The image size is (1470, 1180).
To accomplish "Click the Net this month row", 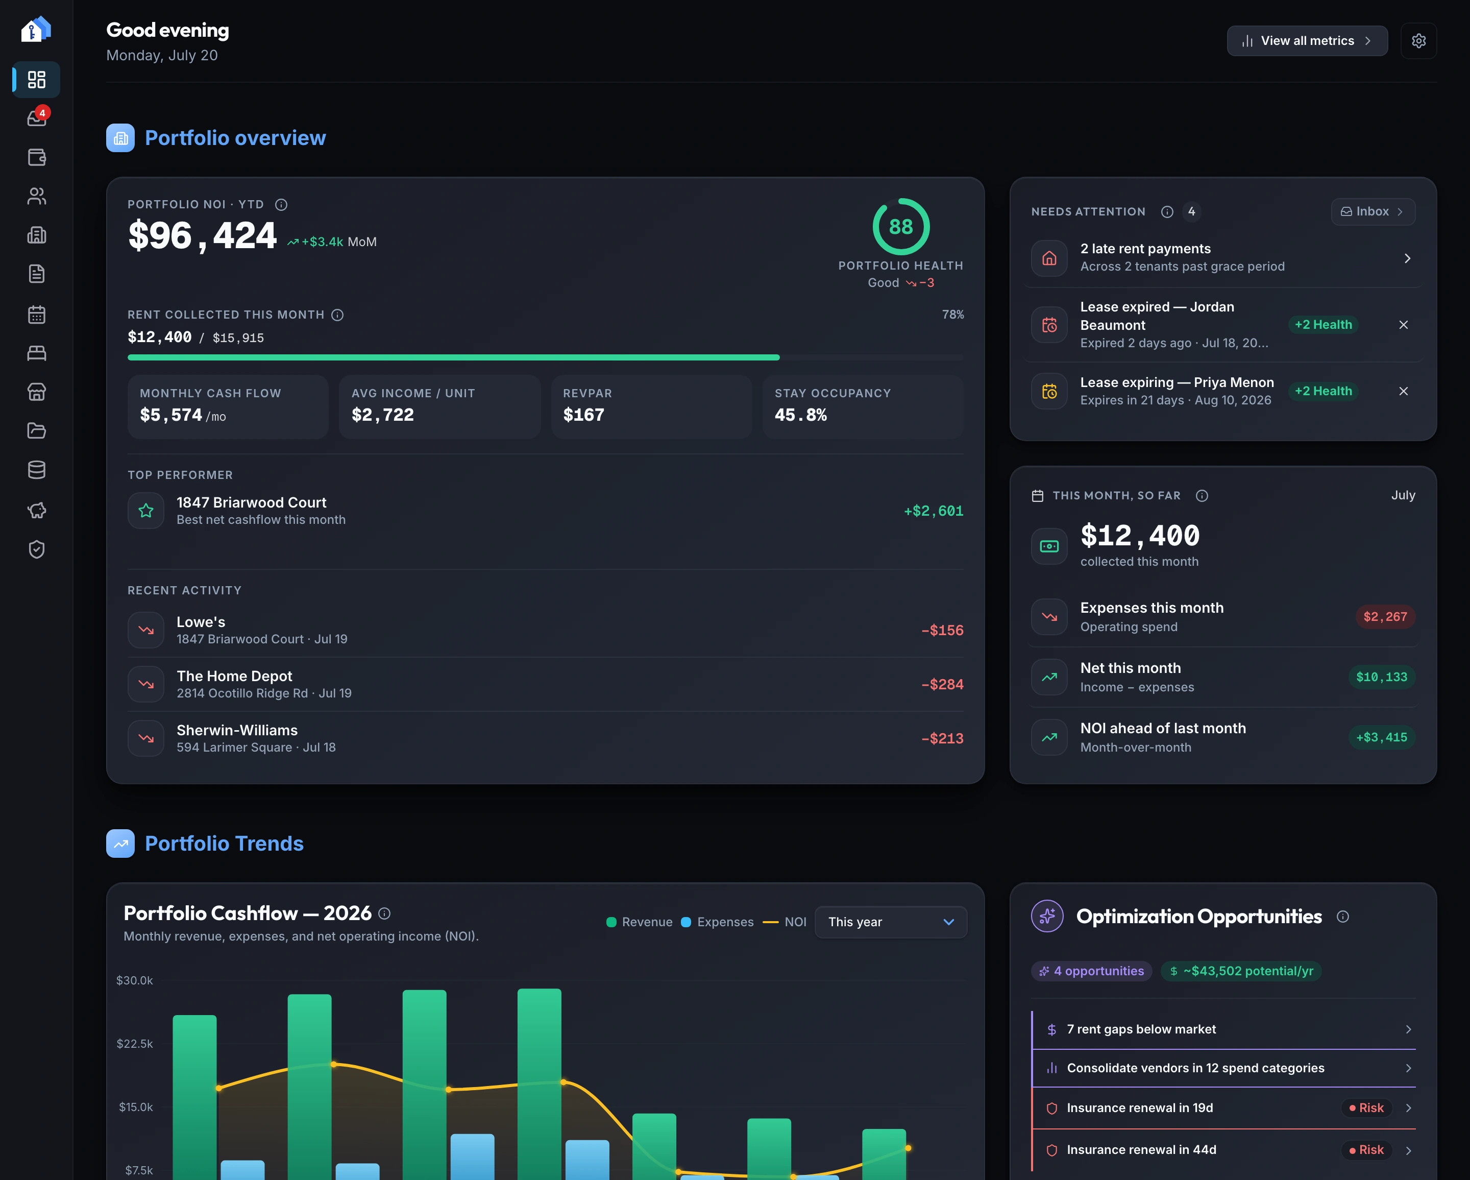I will pyautogui.click(x=1223, y=677).
